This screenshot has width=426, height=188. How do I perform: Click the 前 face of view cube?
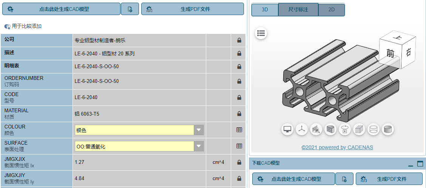click(390, 53)
